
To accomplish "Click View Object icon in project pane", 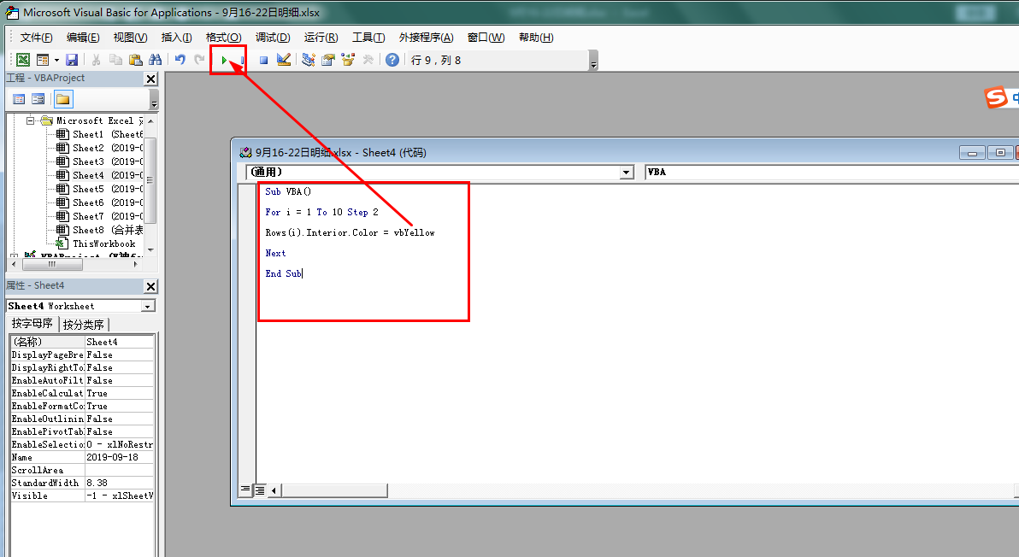I will 38,99.
